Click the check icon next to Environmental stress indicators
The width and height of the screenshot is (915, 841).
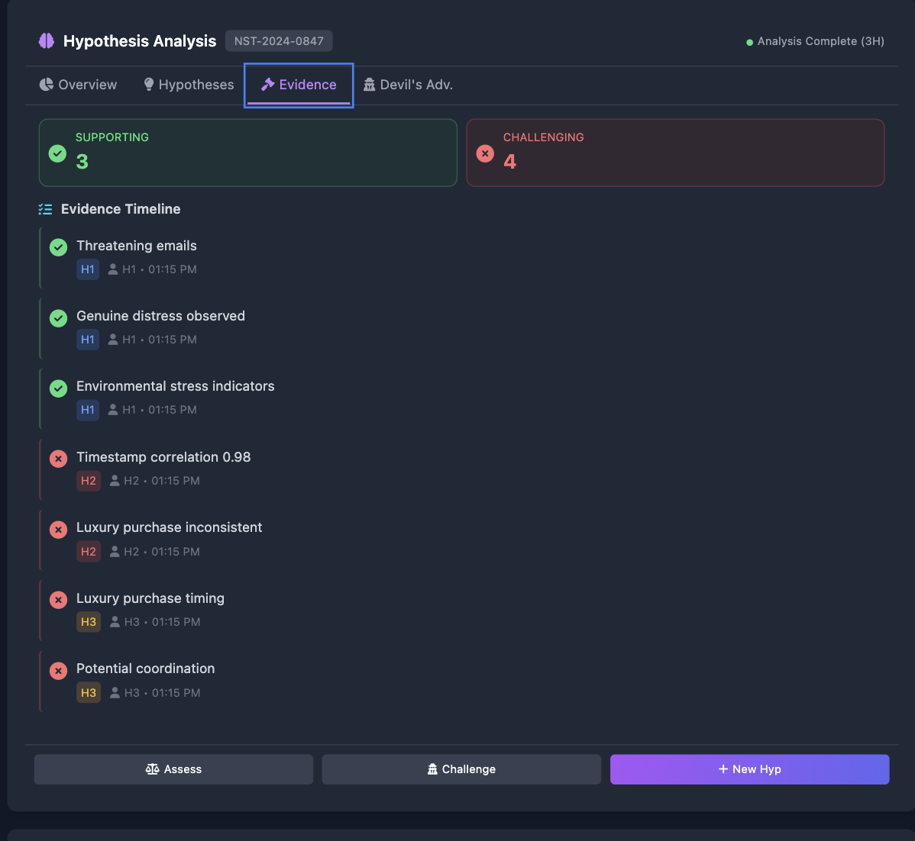click(x=58, y=388)
